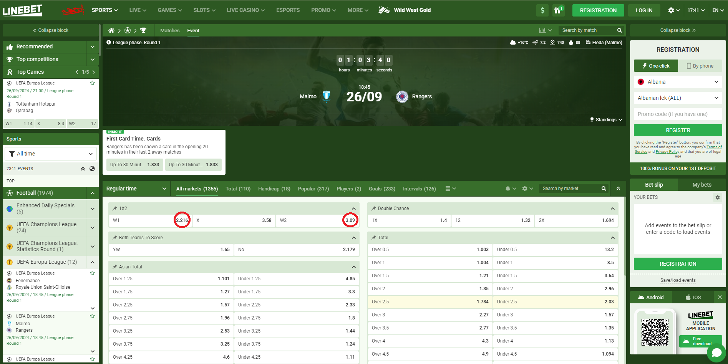
Task: Click the Search by market field
Action: (569, 189)
